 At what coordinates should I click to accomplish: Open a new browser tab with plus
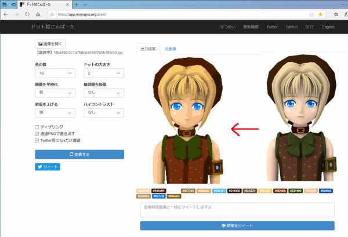pos(77,4)
